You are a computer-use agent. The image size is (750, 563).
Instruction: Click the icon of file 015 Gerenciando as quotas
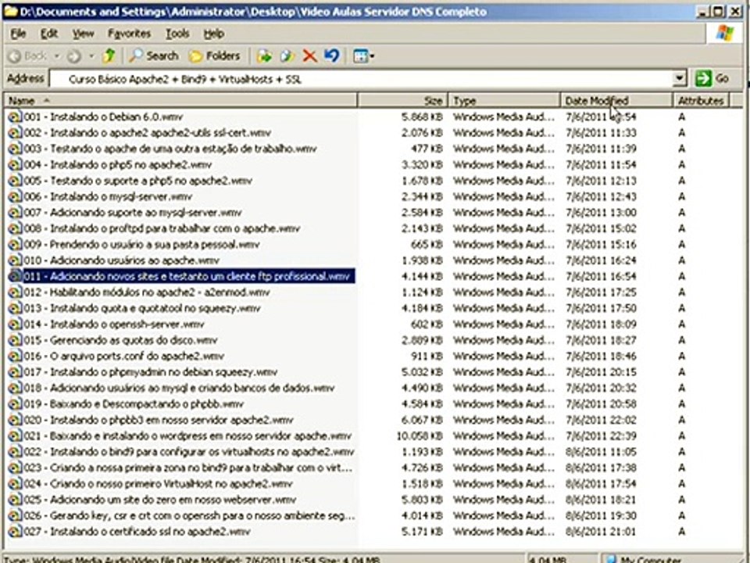point(15,340)
